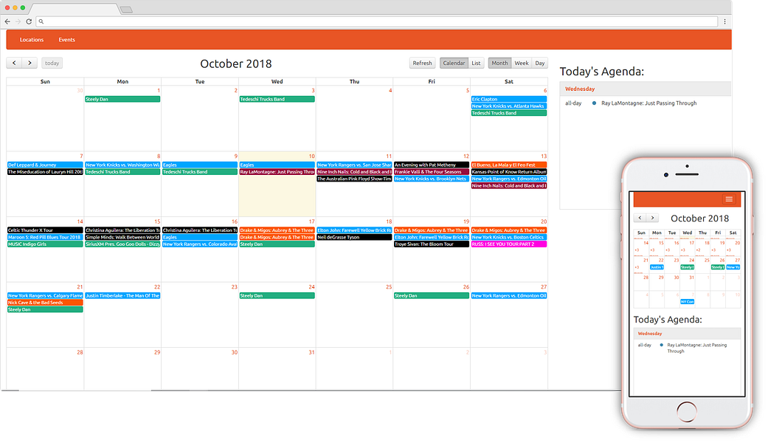Open Ray LaMontagne event on October 10
Viewport: 768px width, 443px height.
tap(277, 171)
